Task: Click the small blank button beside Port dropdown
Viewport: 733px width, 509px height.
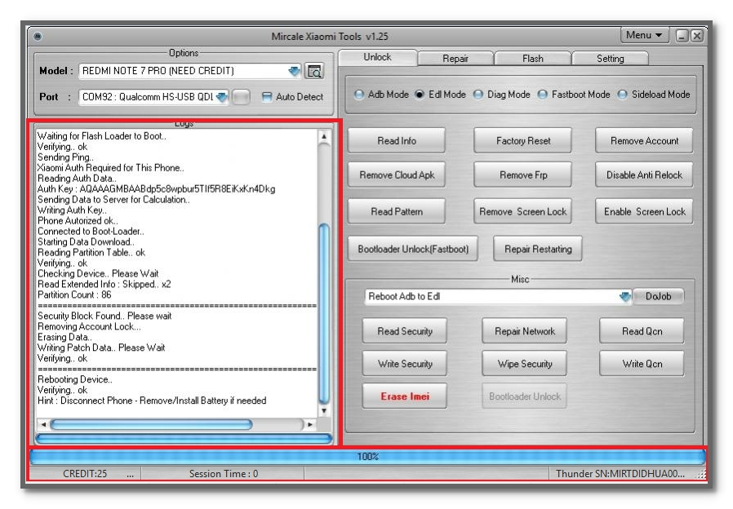Action: 241,97
